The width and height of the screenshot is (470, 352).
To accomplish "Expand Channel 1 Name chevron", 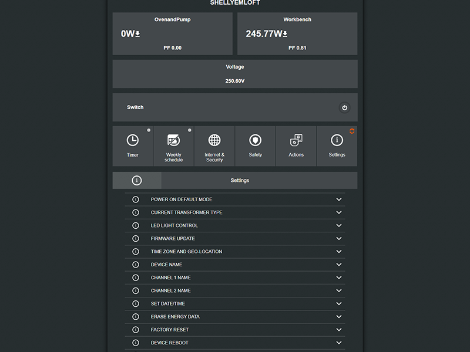I will 339,277.
